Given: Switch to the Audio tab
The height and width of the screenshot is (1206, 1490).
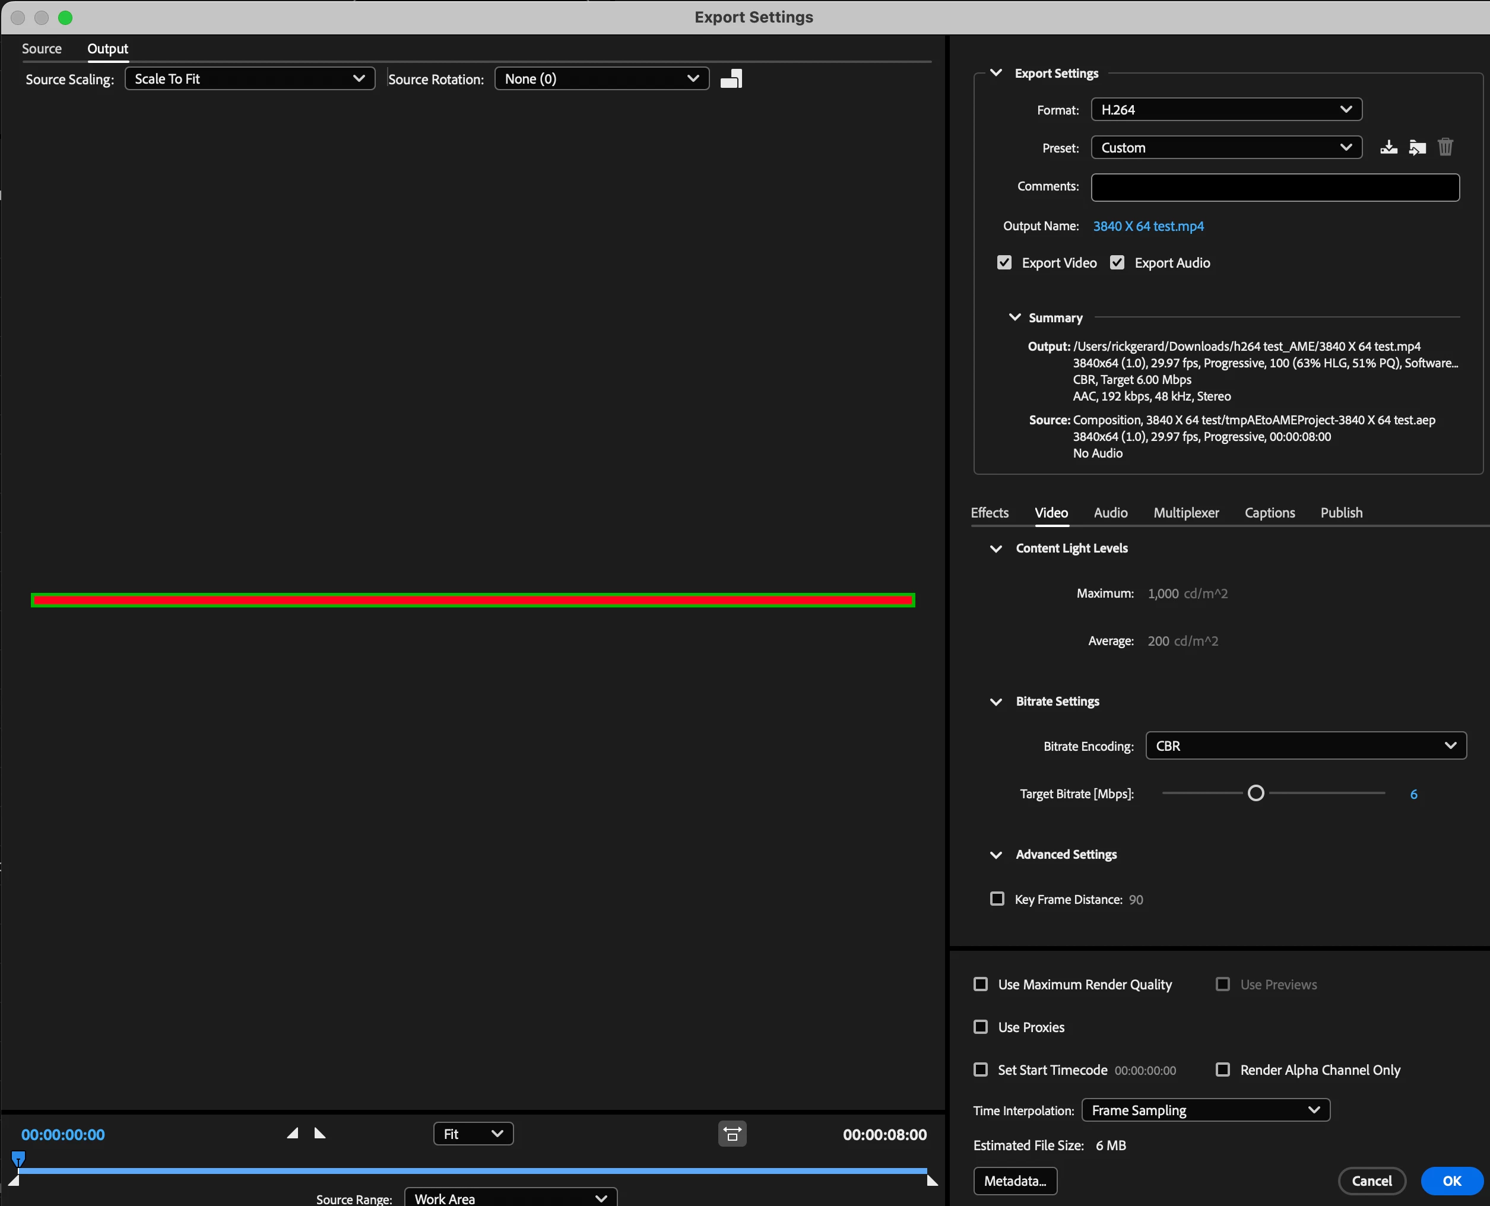Looking at the screenshot, I should (x=1110, y=513).
